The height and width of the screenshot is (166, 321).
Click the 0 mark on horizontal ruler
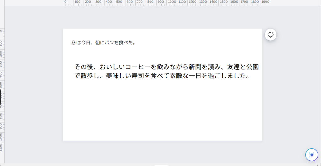coord(65,2)
